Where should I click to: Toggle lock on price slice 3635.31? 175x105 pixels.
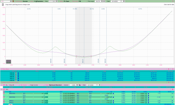[x=18, y=79]
